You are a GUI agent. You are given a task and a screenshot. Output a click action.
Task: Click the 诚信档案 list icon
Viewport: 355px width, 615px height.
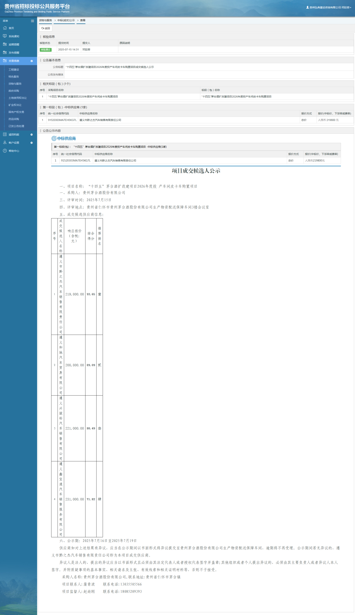tap(5, 135)
